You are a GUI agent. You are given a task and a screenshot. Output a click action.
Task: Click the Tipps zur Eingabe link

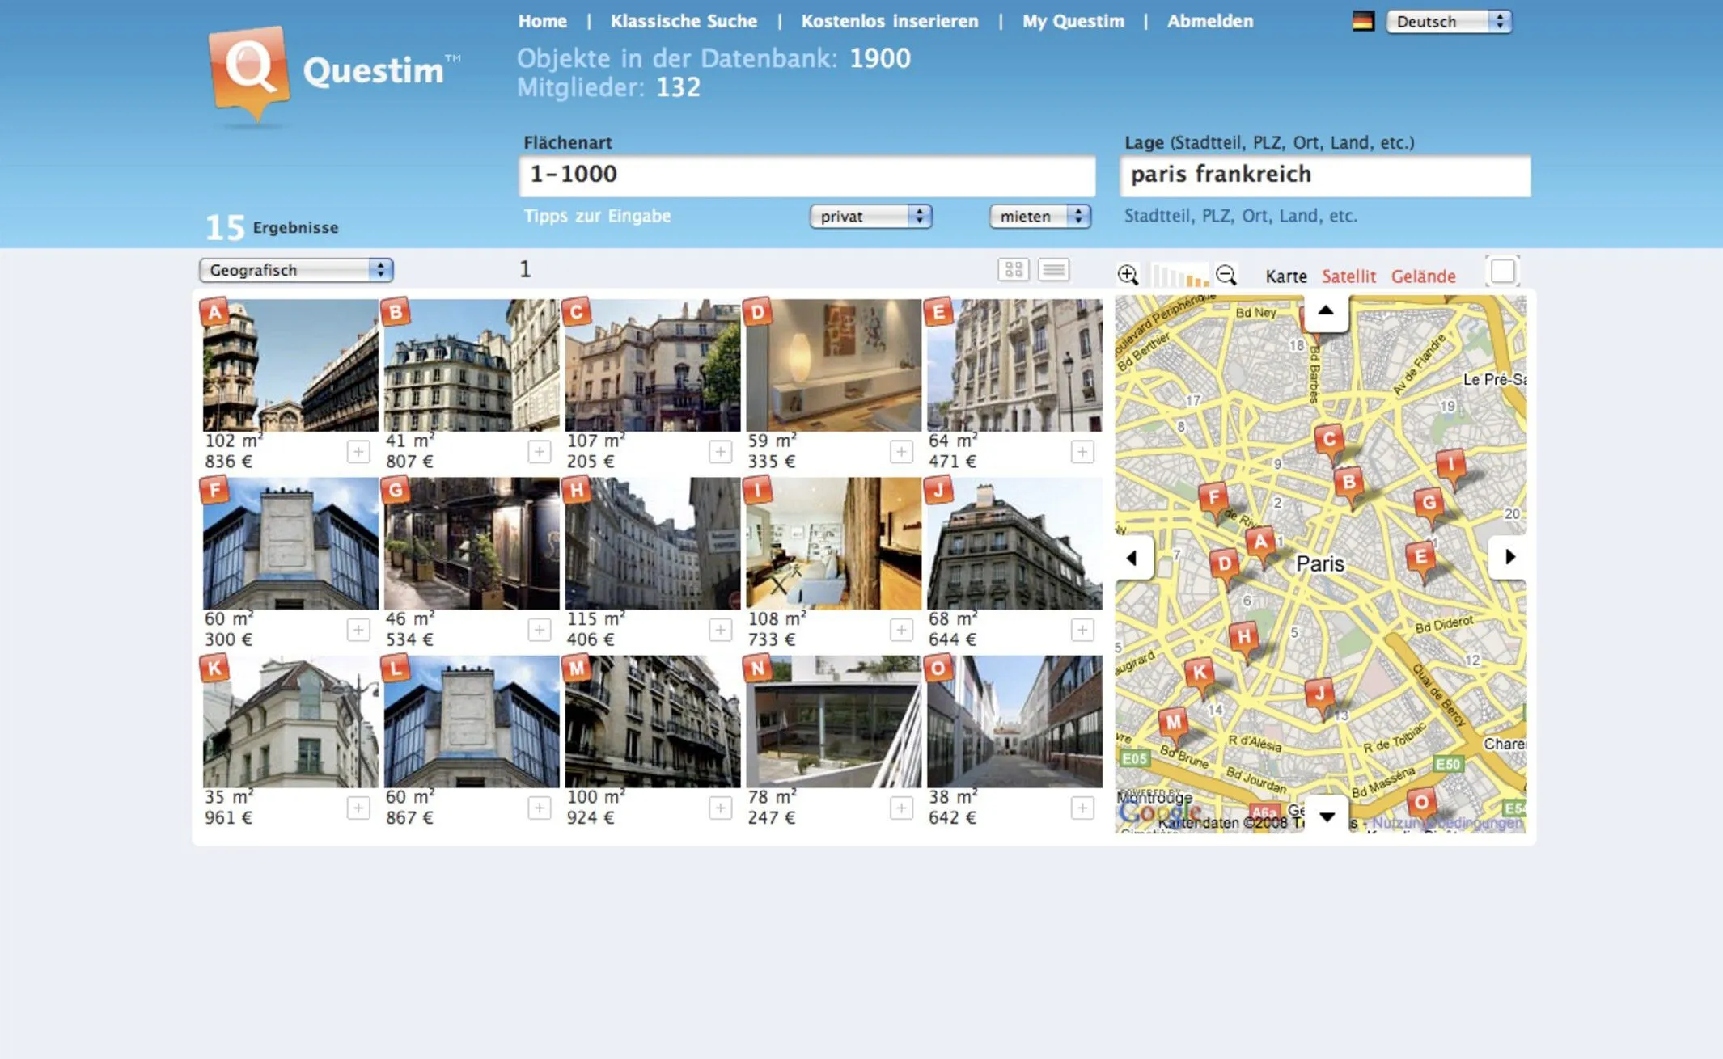tap(597, 216)
